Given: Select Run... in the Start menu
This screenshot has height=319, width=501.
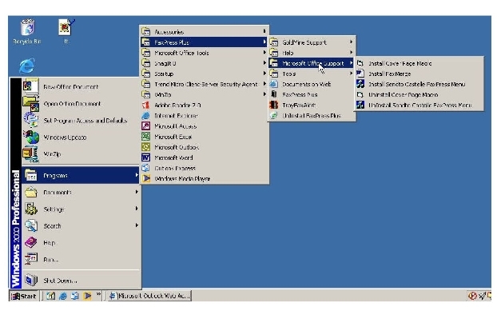Looking at the screenshot, I should coord(82,259).
